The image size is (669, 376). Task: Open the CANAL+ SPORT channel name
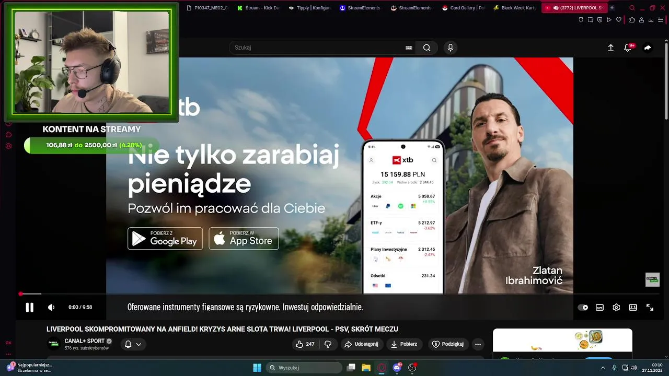coord(85,341)
